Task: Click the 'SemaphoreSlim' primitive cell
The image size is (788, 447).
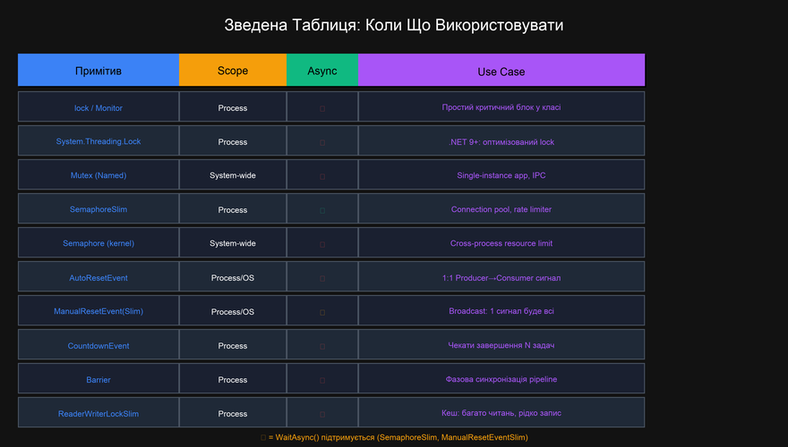Action: coord(98,208)
